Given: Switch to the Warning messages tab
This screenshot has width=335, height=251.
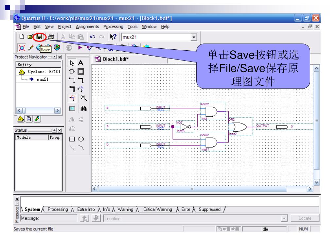Looking at the screenshot, I should coord(125,209).
